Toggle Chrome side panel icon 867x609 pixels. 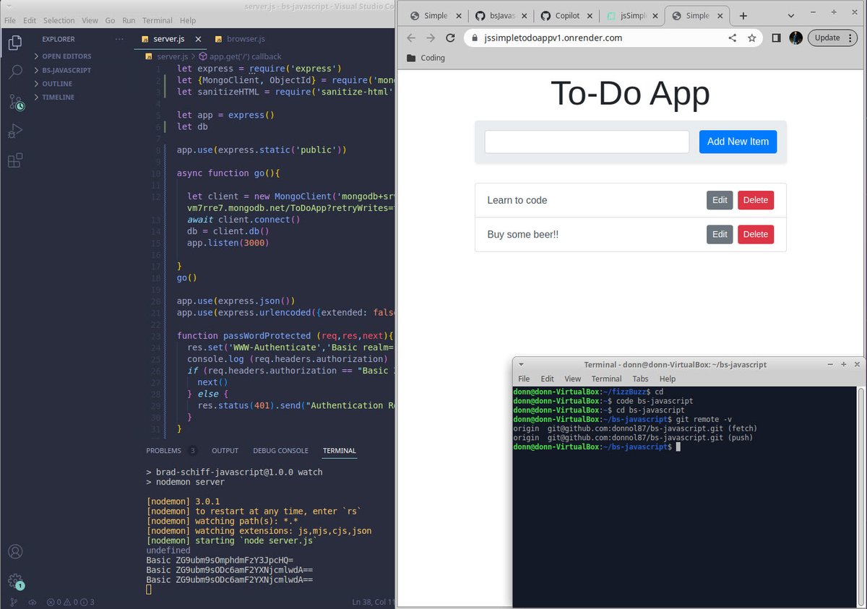pos(776,38)
